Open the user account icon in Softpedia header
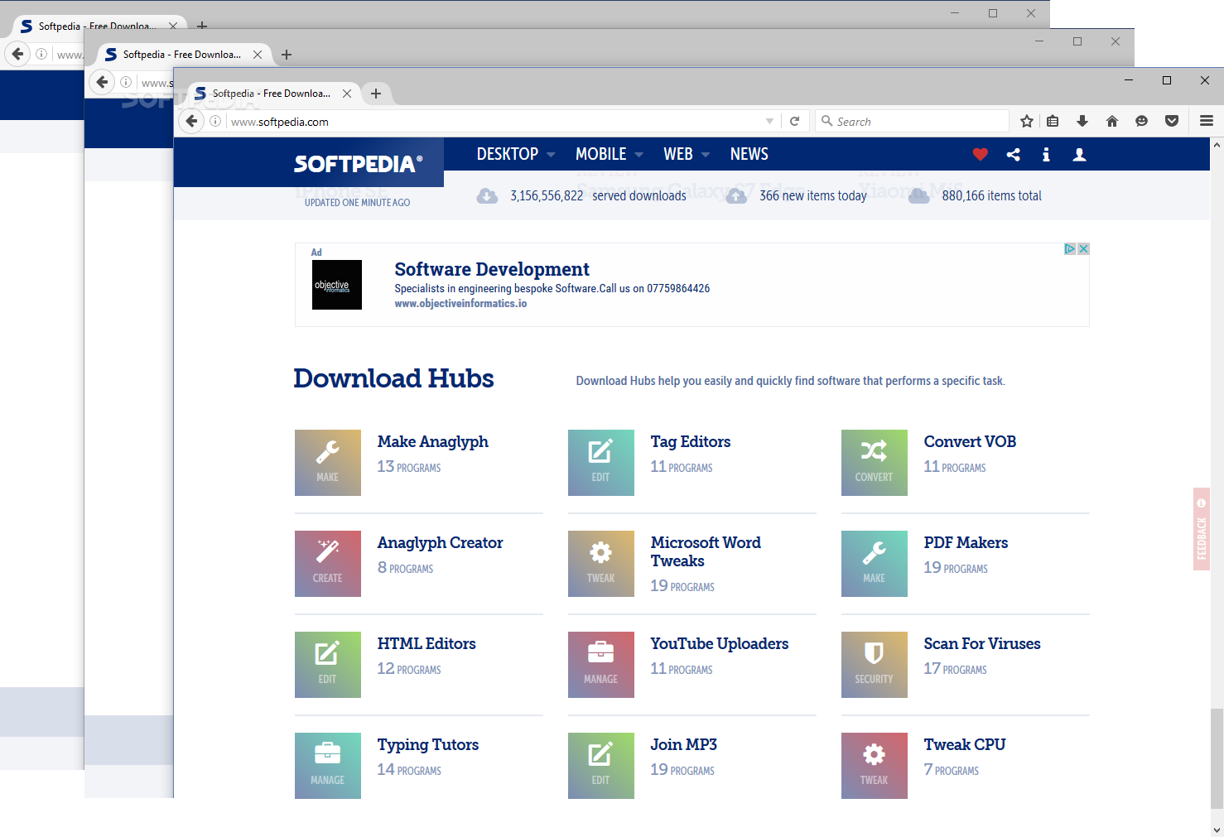 1079,154
